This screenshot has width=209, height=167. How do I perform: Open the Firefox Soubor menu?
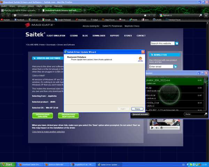click(x=4, y=6)
